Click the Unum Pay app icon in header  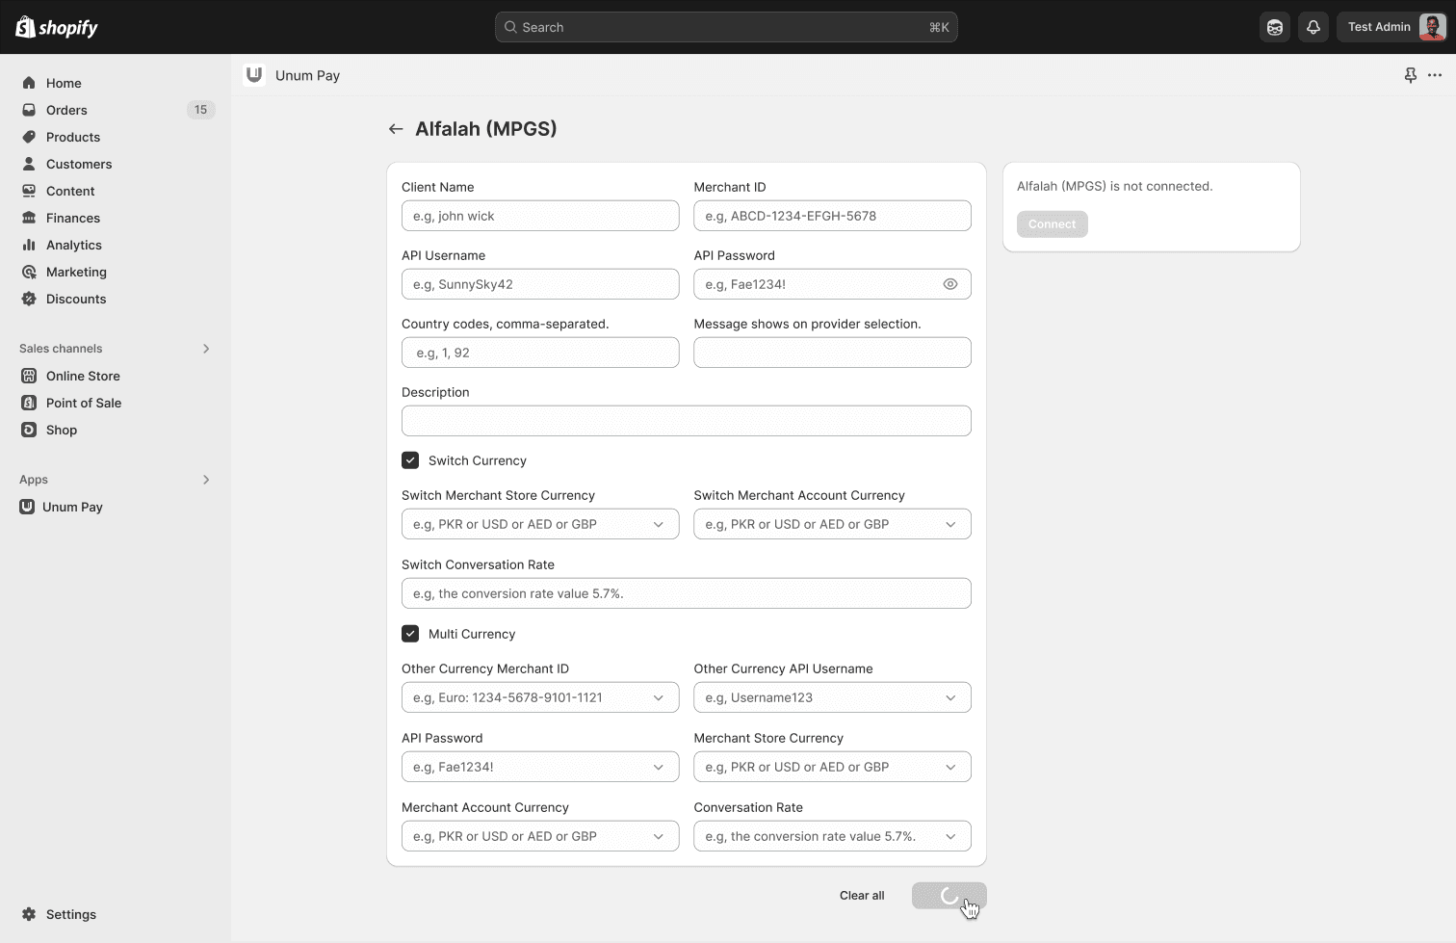(254, 75)
